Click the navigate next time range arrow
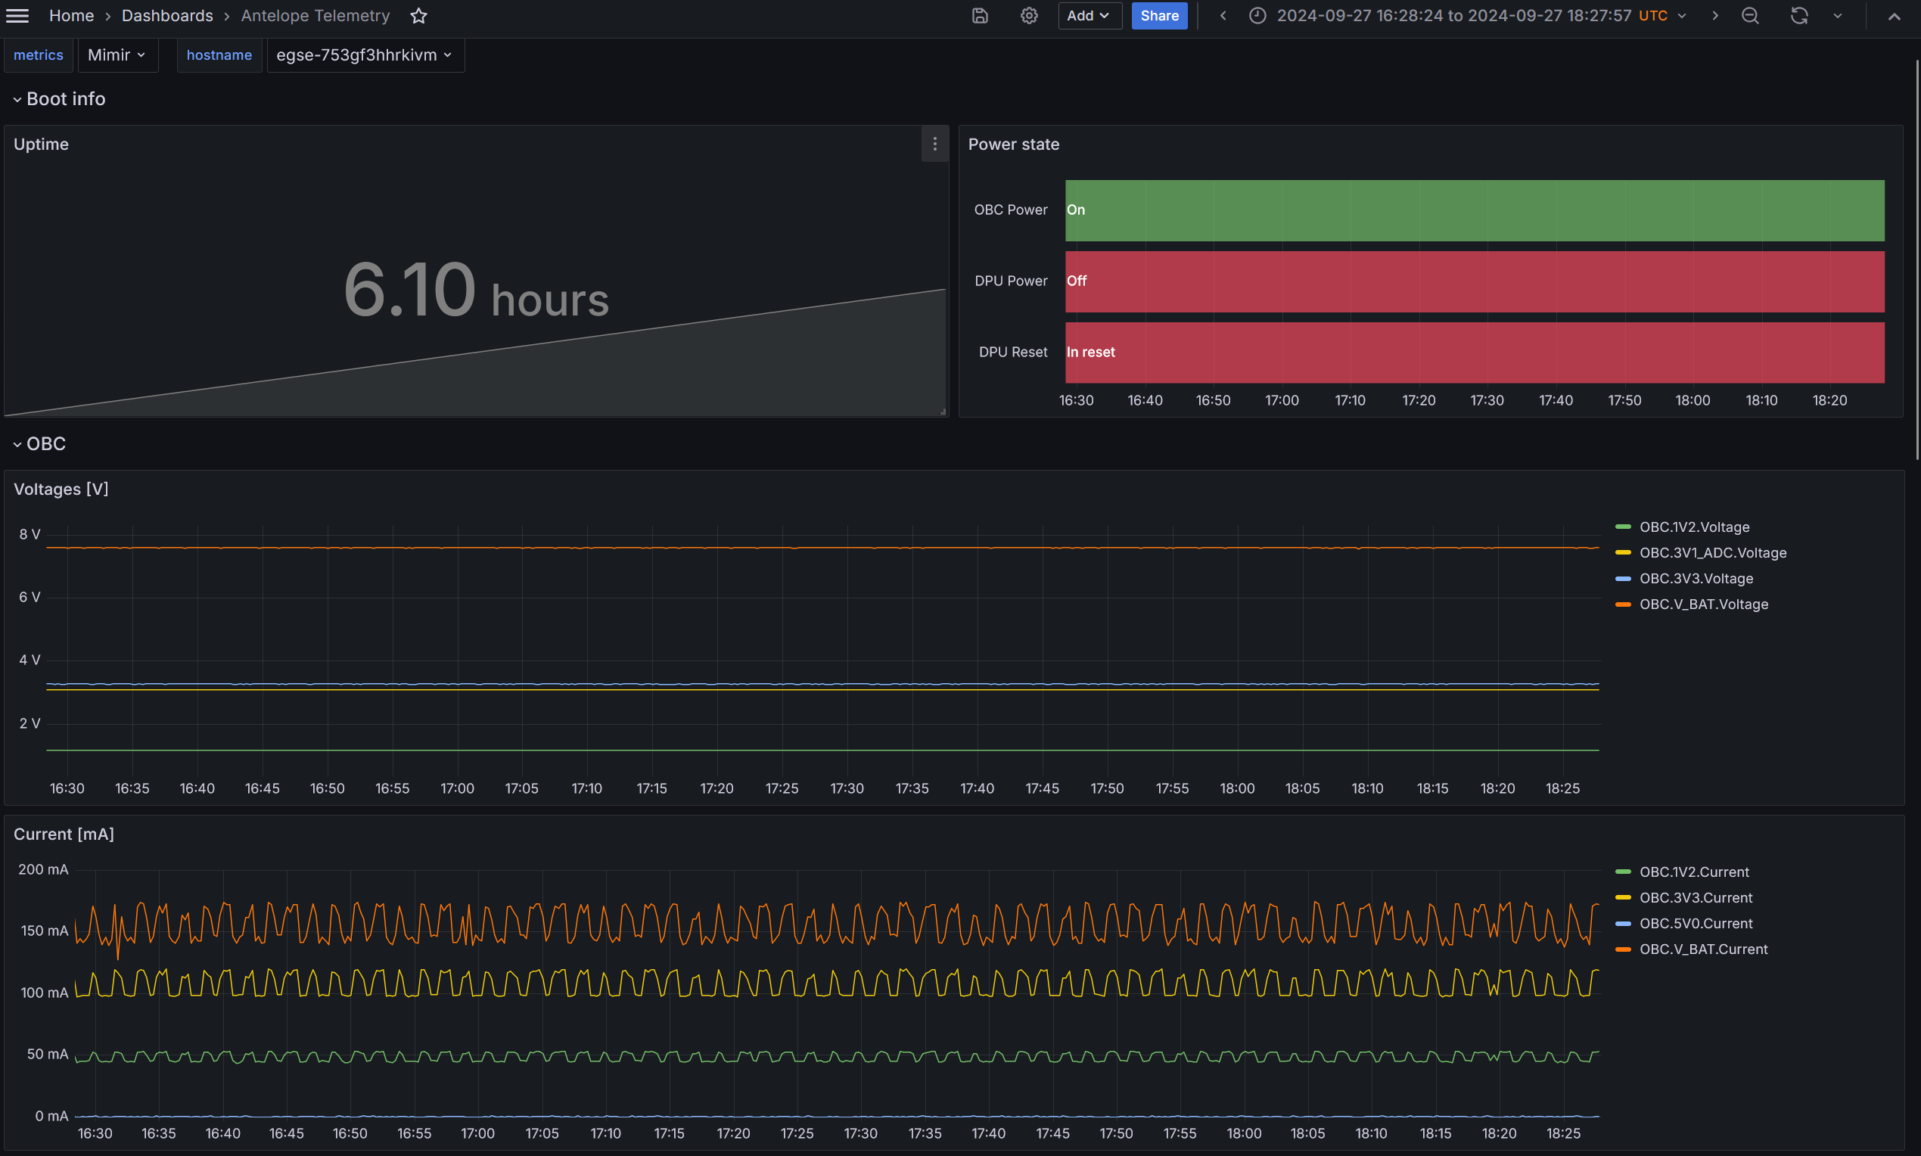1921x1156 pixels. click(x=1714, y=15)
